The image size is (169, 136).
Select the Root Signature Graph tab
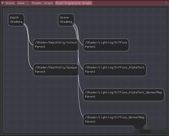click(73, 3)
